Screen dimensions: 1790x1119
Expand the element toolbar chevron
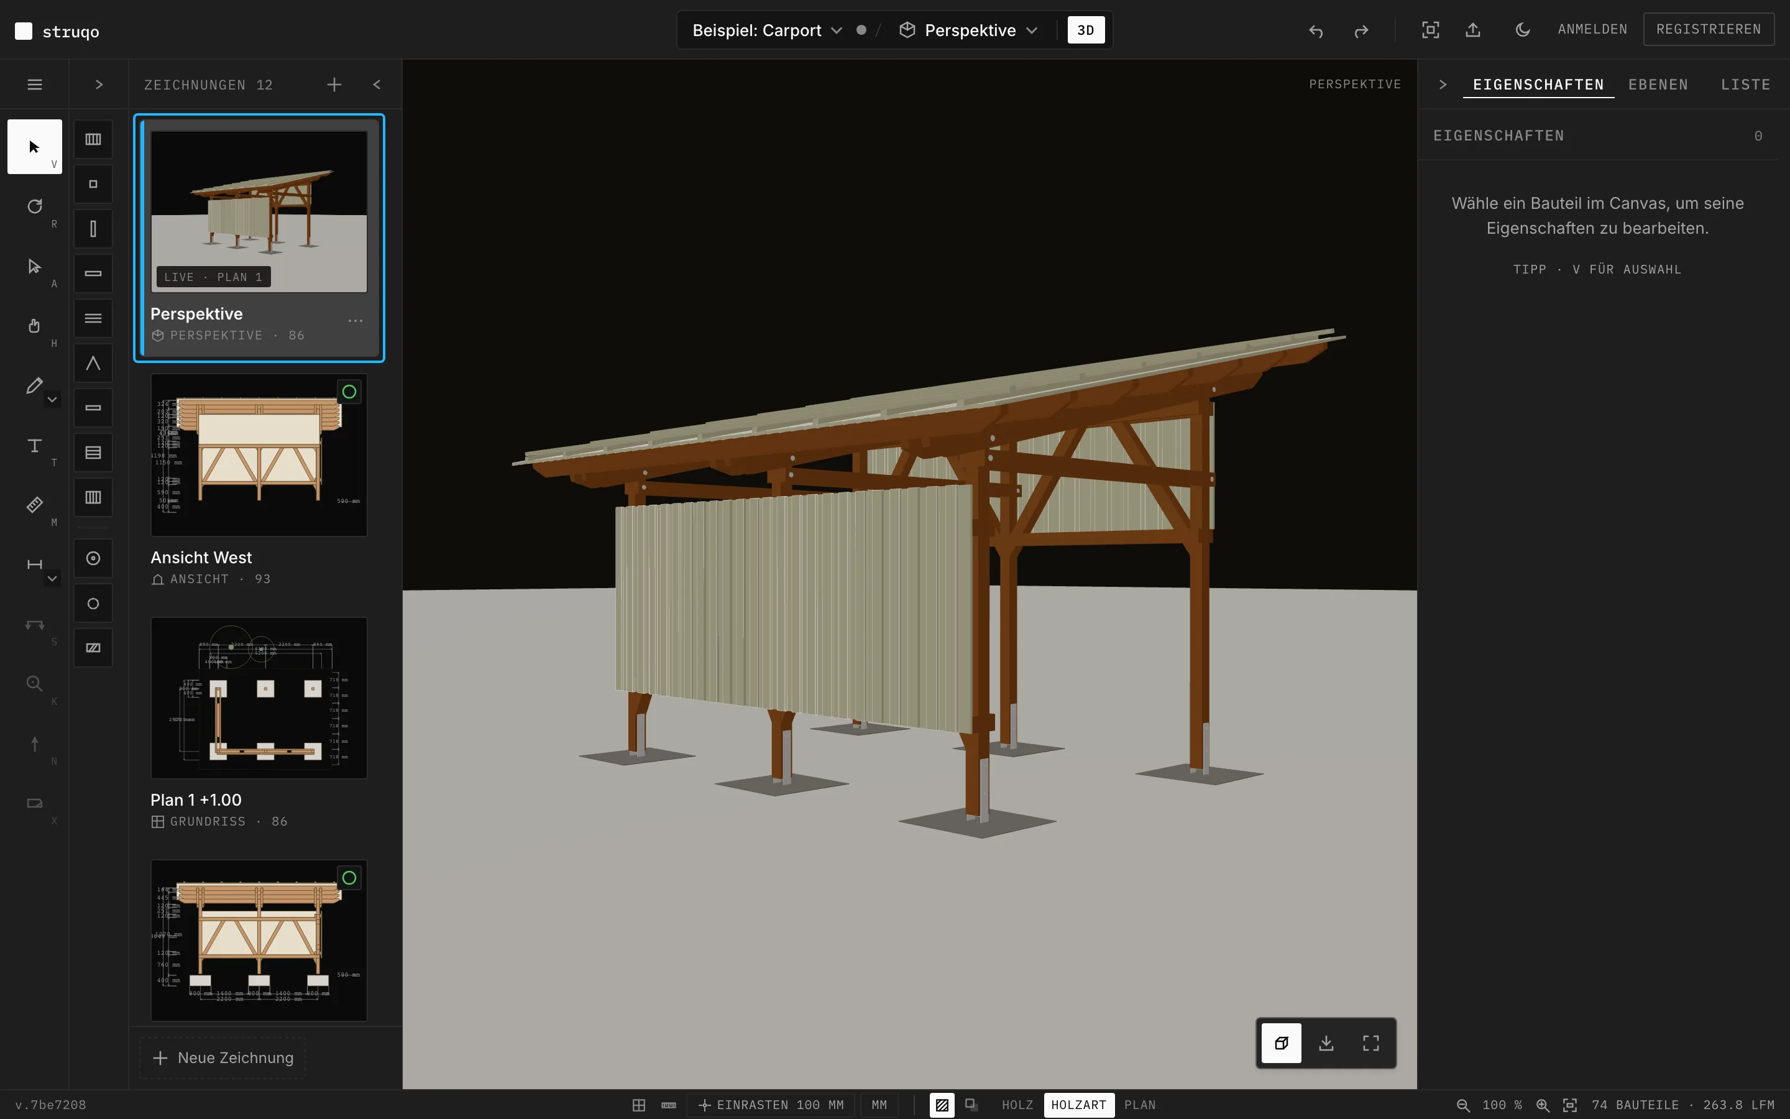point(98,85)
